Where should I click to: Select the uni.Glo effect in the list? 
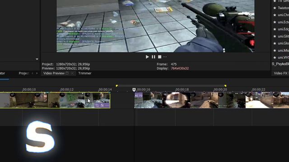(x=283, y=43)
